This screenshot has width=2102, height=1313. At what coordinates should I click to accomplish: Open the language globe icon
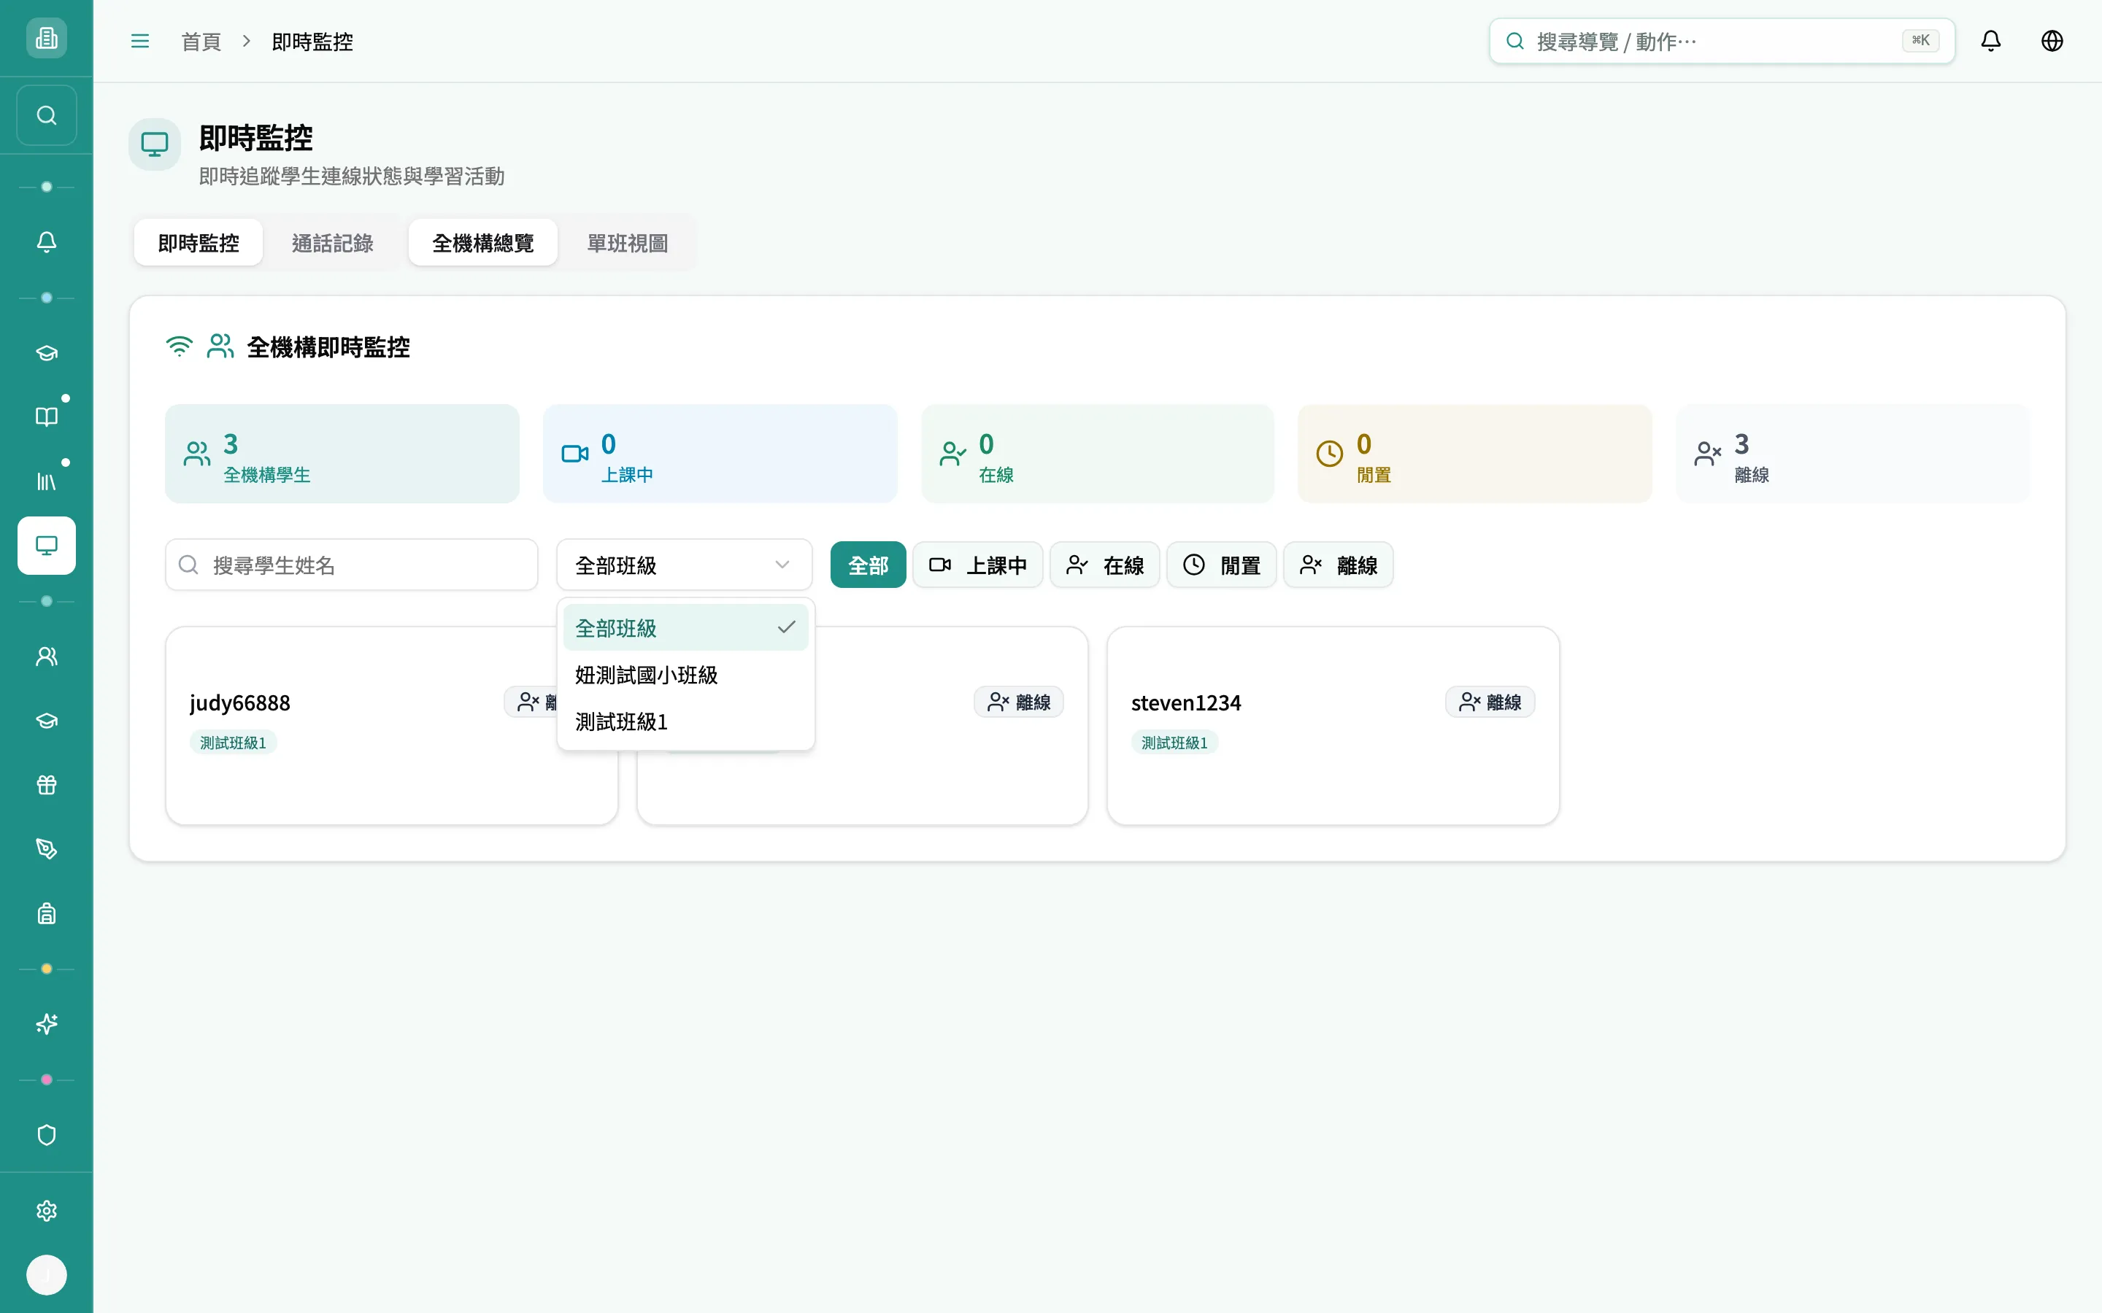click(2052, 41)
